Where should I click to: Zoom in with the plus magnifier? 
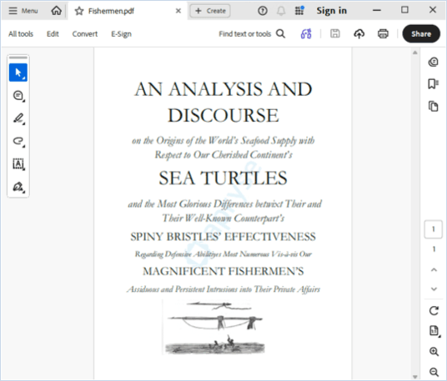click(434, 352)
